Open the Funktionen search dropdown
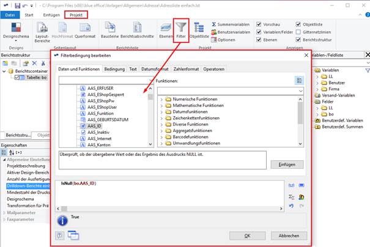This screenshot has width=370, height=247. point(300,91)
